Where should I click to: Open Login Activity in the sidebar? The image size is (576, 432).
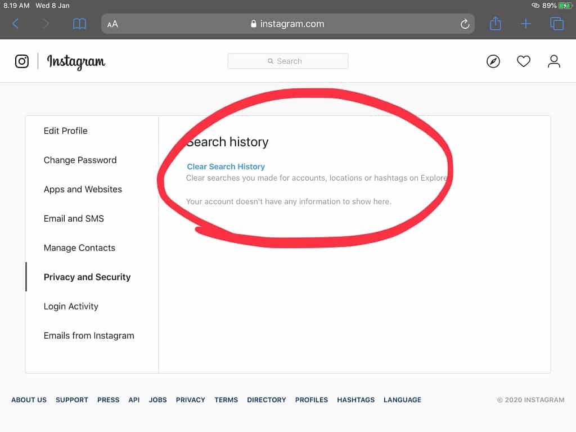pyautogui.click(x=71, y=306)
